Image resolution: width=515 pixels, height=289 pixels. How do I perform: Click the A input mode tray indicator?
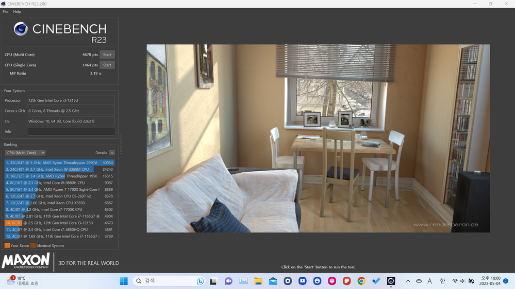tap(429, 281)
